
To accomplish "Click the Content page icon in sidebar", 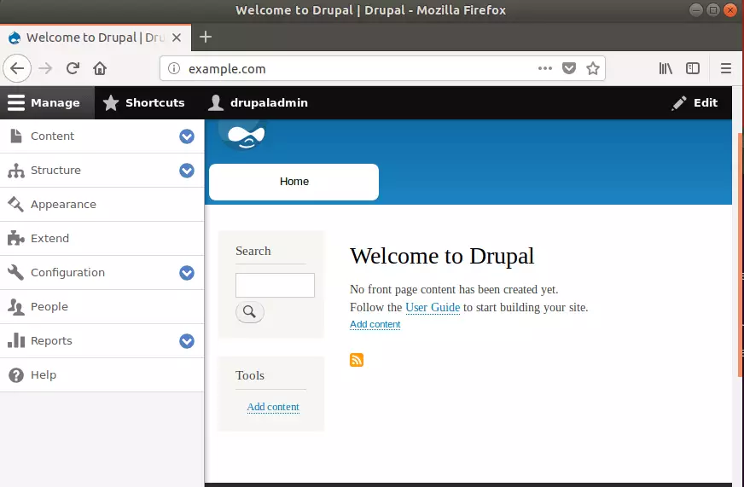I will [15, 136].
